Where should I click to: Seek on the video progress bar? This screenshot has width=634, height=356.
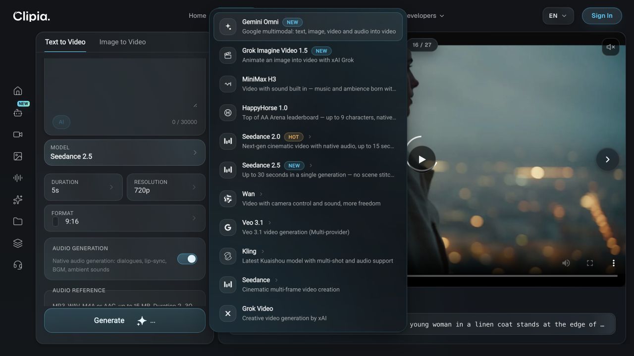[x=512, y=275]
